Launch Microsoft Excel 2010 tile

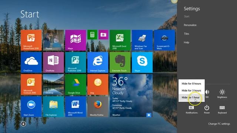click(120, 40)
